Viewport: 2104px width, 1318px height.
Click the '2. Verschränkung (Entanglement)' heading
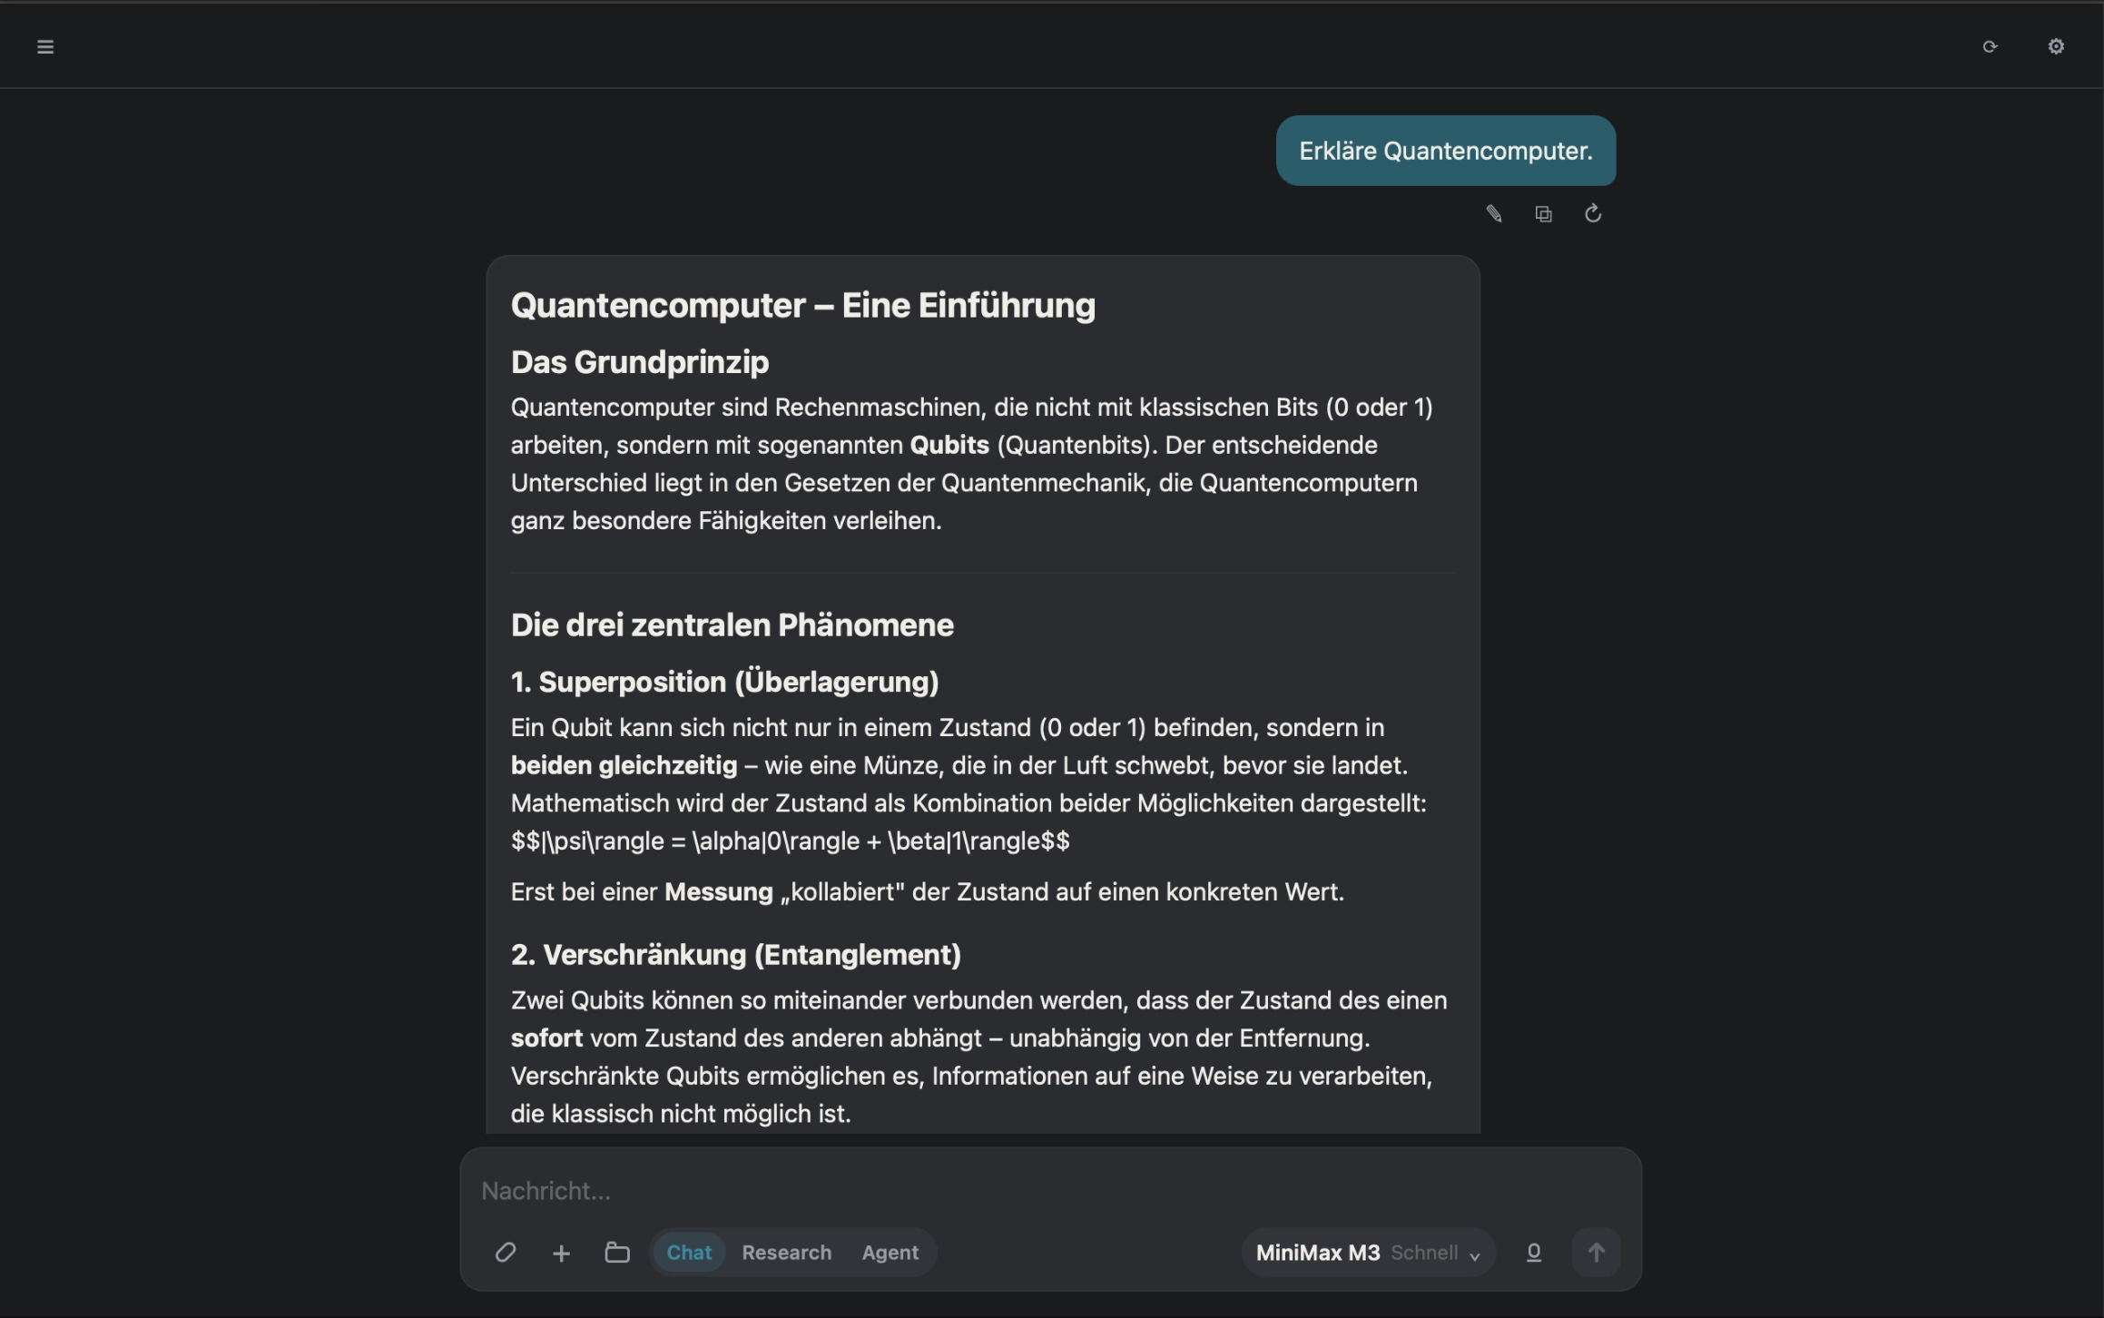[735, 955]
